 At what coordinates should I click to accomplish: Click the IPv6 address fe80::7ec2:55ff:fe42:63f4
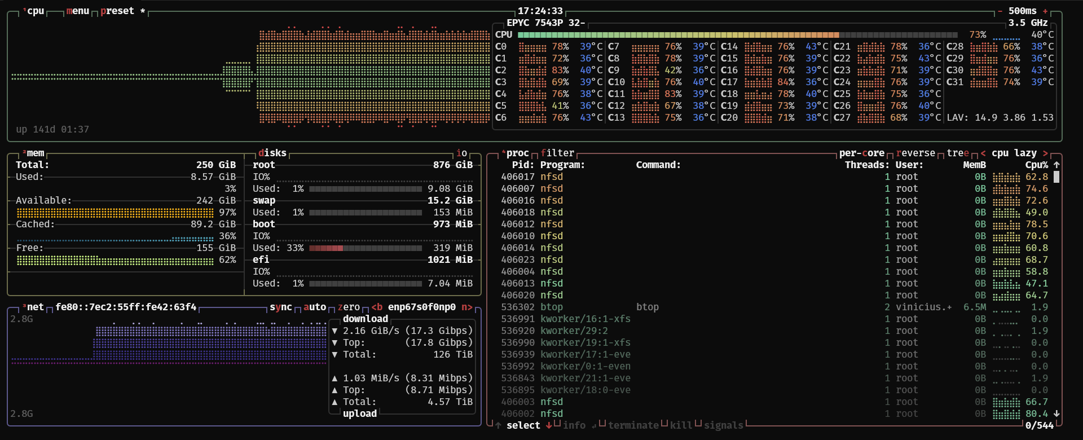click(126, 307)
